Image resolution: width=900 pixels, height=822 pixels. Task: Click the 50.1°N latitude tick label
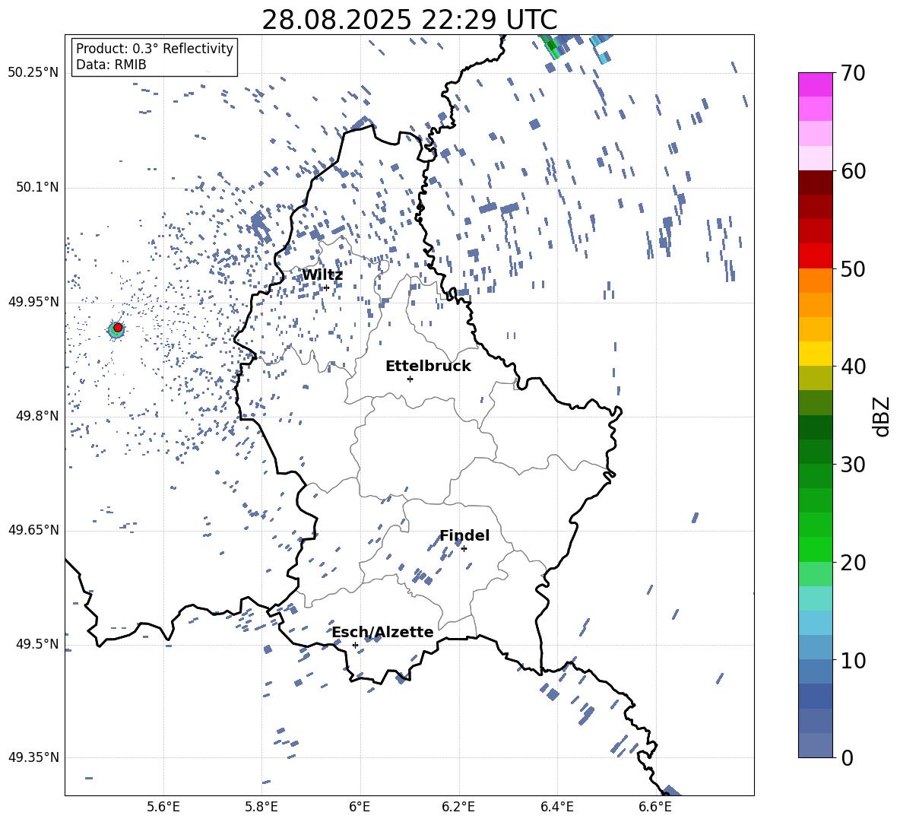coord(36,188)
